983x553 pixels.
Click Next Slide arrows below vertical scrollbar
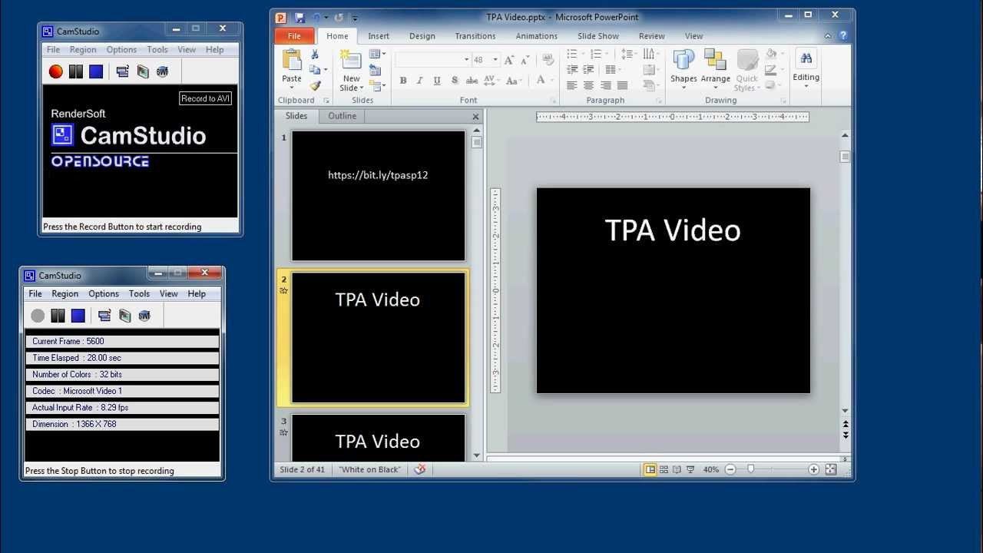click(846, 435)
